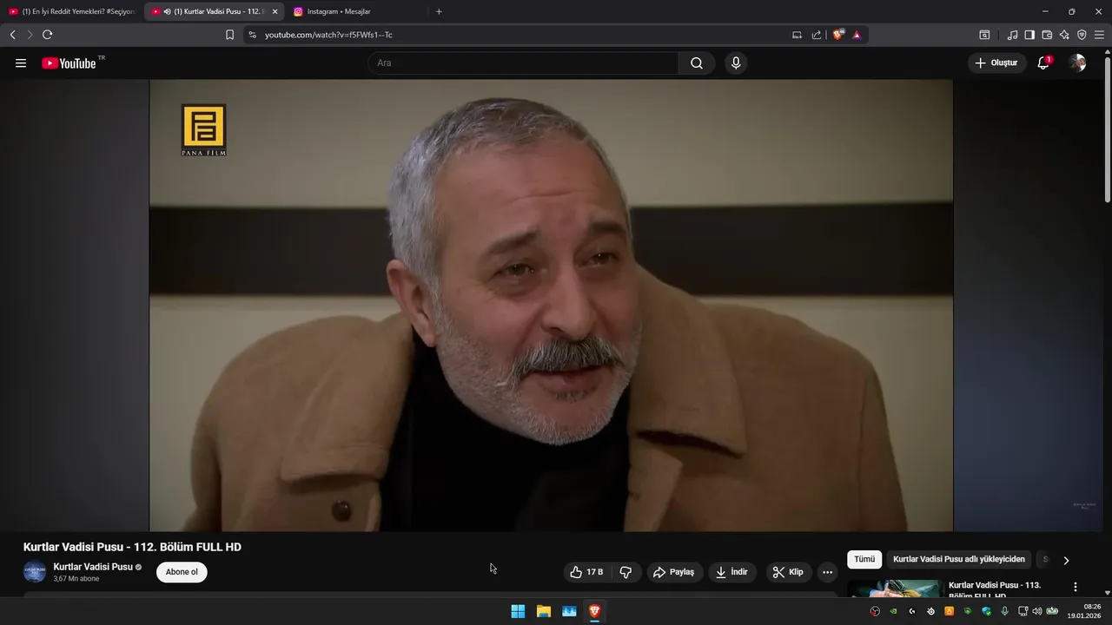Open the YouTube hamburger guide menu
The image size is (1112, 625).
click(x=21, y=63)
